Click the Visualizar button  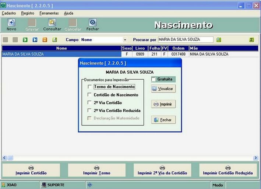click(x=163, y=88)
